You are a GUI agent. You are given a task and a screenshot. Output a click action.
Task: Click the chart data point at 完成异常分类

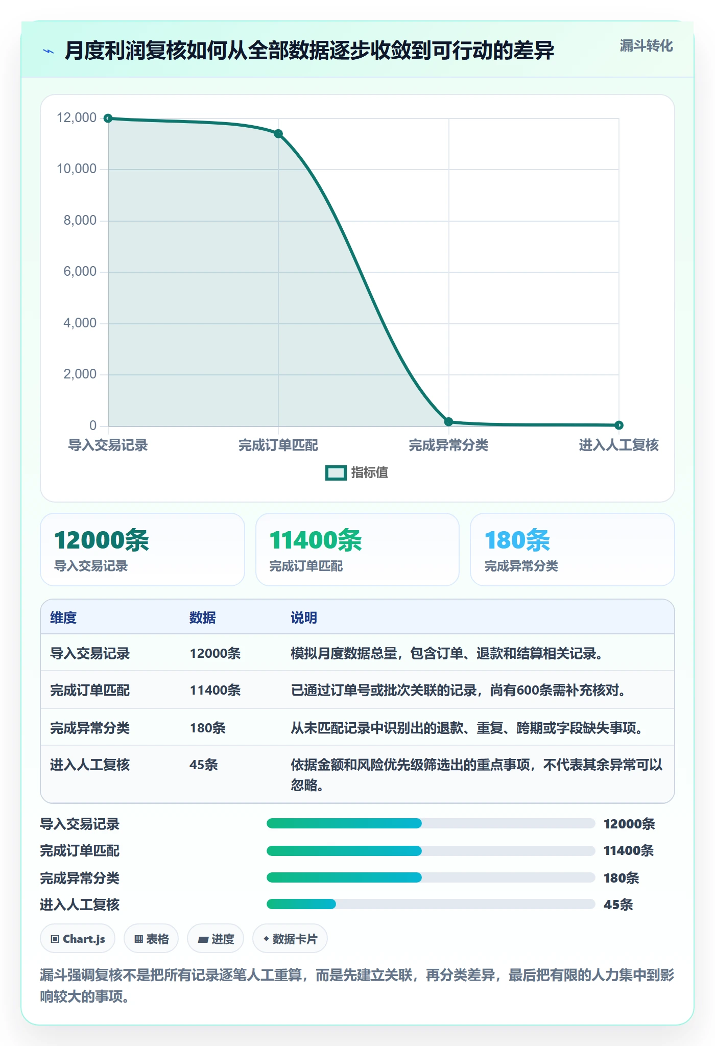point(449,422)
